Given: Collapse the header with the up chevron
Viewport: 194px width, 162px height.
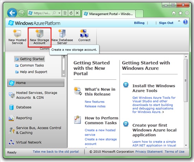Looking at the screenshot, I should coord(179,21).
